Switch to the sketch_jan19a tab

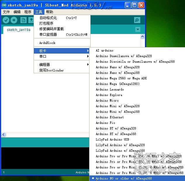(18, 30)
